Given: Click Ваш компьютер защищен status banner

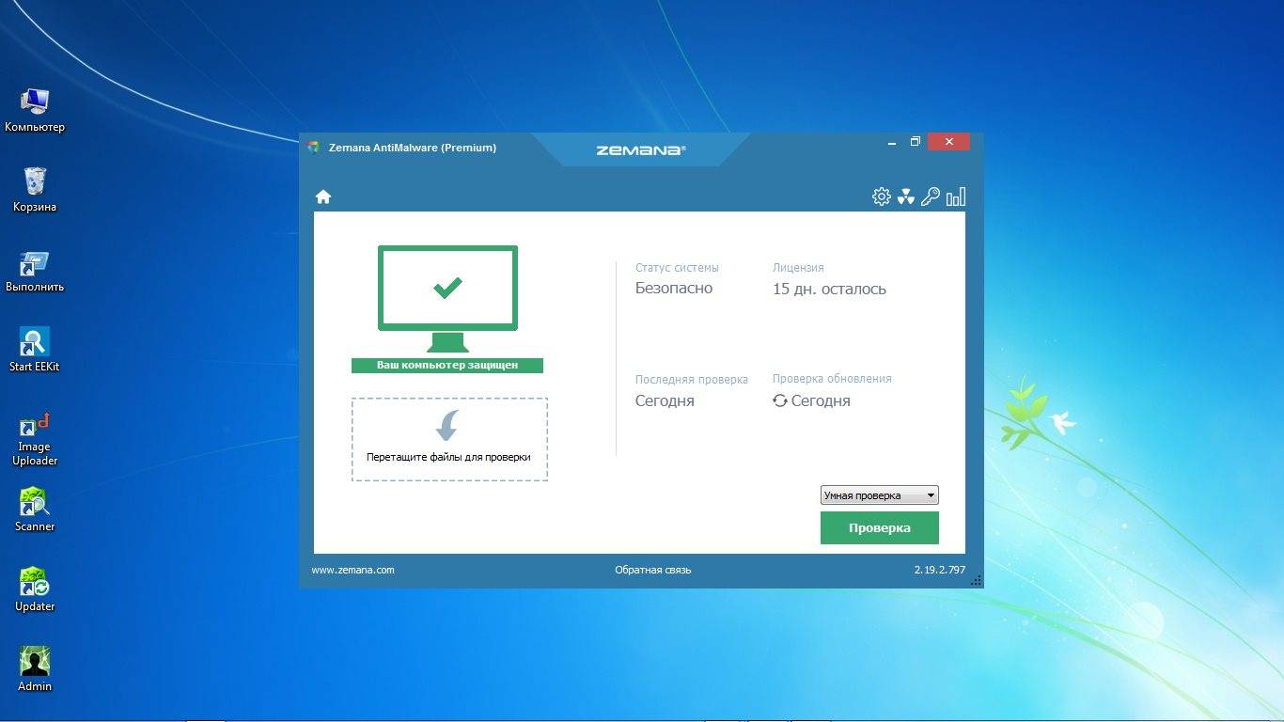Looking at the screenshot, I should click(x=447, y=365).
